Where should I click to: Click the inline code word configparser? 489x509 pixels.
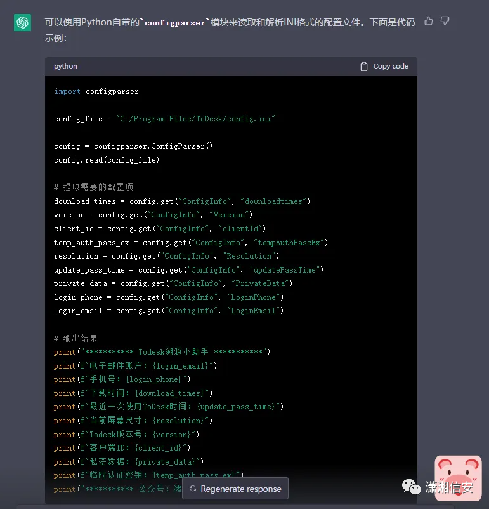(175, 23)
